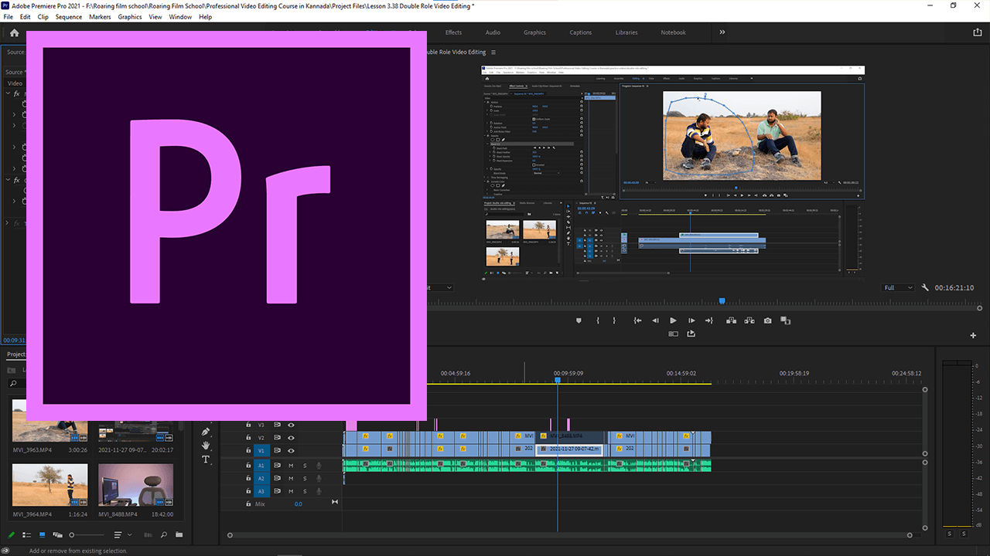Open the Window menu
Screen dimensions: 990x556
(x=180, y=16)
